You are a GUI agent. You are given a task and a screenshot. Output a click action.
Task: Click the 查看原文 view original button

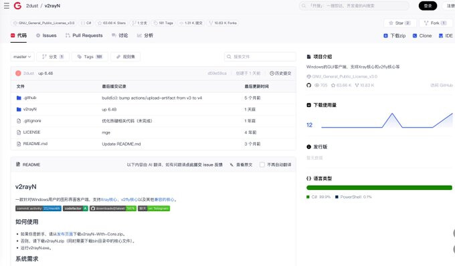[x=241, y=164]
